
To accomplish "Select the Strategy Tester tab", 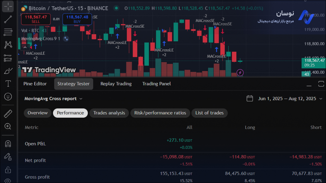I will [73, 84].
